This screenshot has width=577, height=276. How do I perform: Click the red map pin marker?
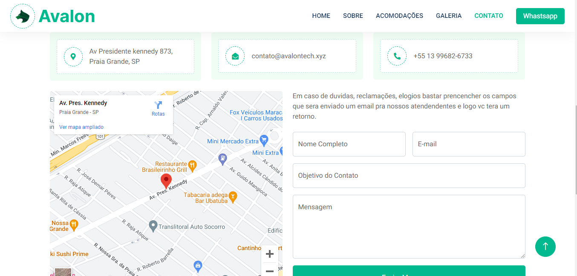(x=166, y=180)
